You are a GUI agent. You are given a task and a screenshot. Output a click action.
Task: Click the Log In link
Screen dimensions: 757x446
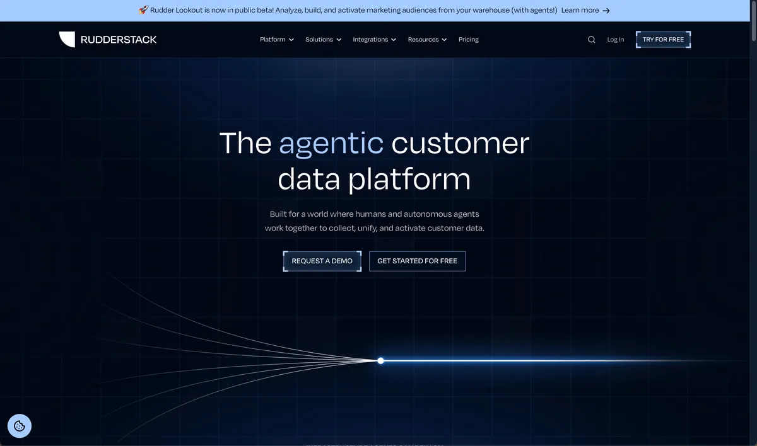[x=616, y=40]
